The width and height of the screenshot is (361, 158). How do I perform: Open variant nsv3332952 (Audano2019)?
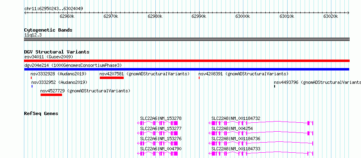click(x=59, y=82)
